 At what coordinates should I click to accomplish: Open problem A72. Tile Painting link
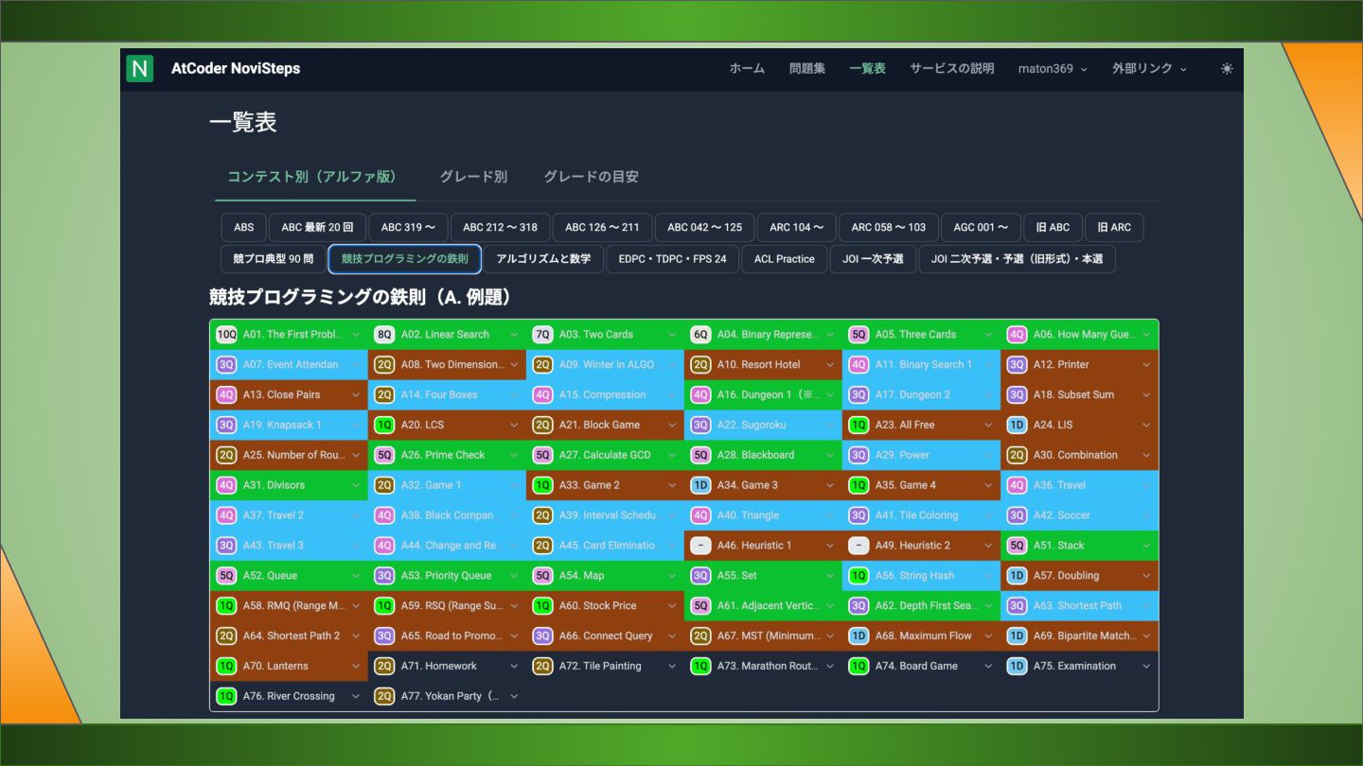(x=600, y=667)
